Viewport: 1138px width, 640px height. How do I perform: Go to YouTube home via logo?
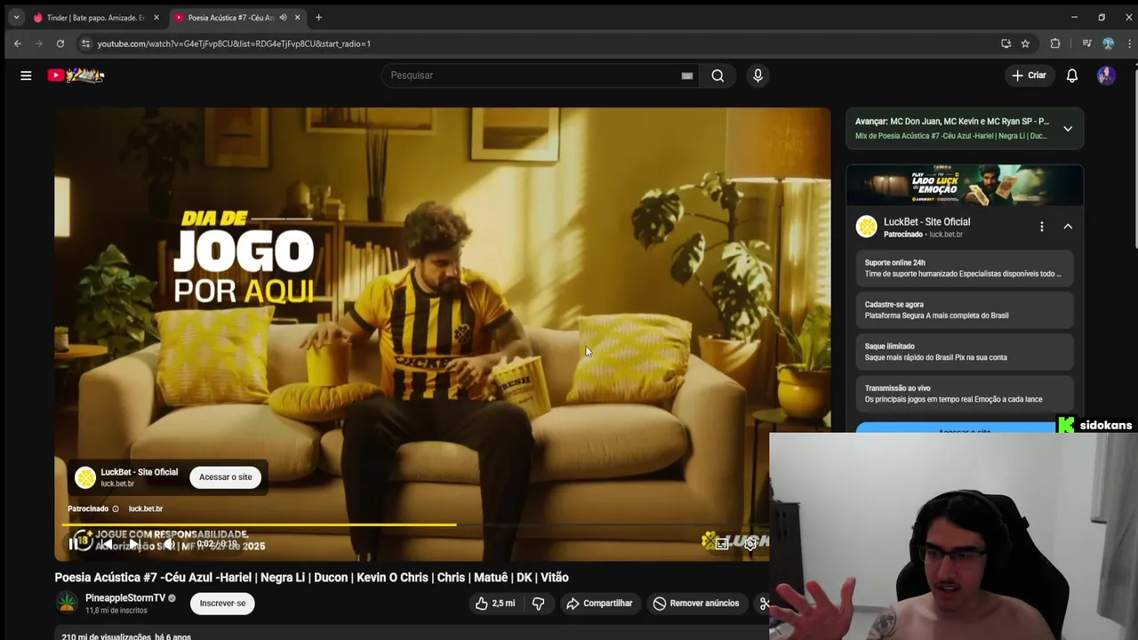pos(76,76)
